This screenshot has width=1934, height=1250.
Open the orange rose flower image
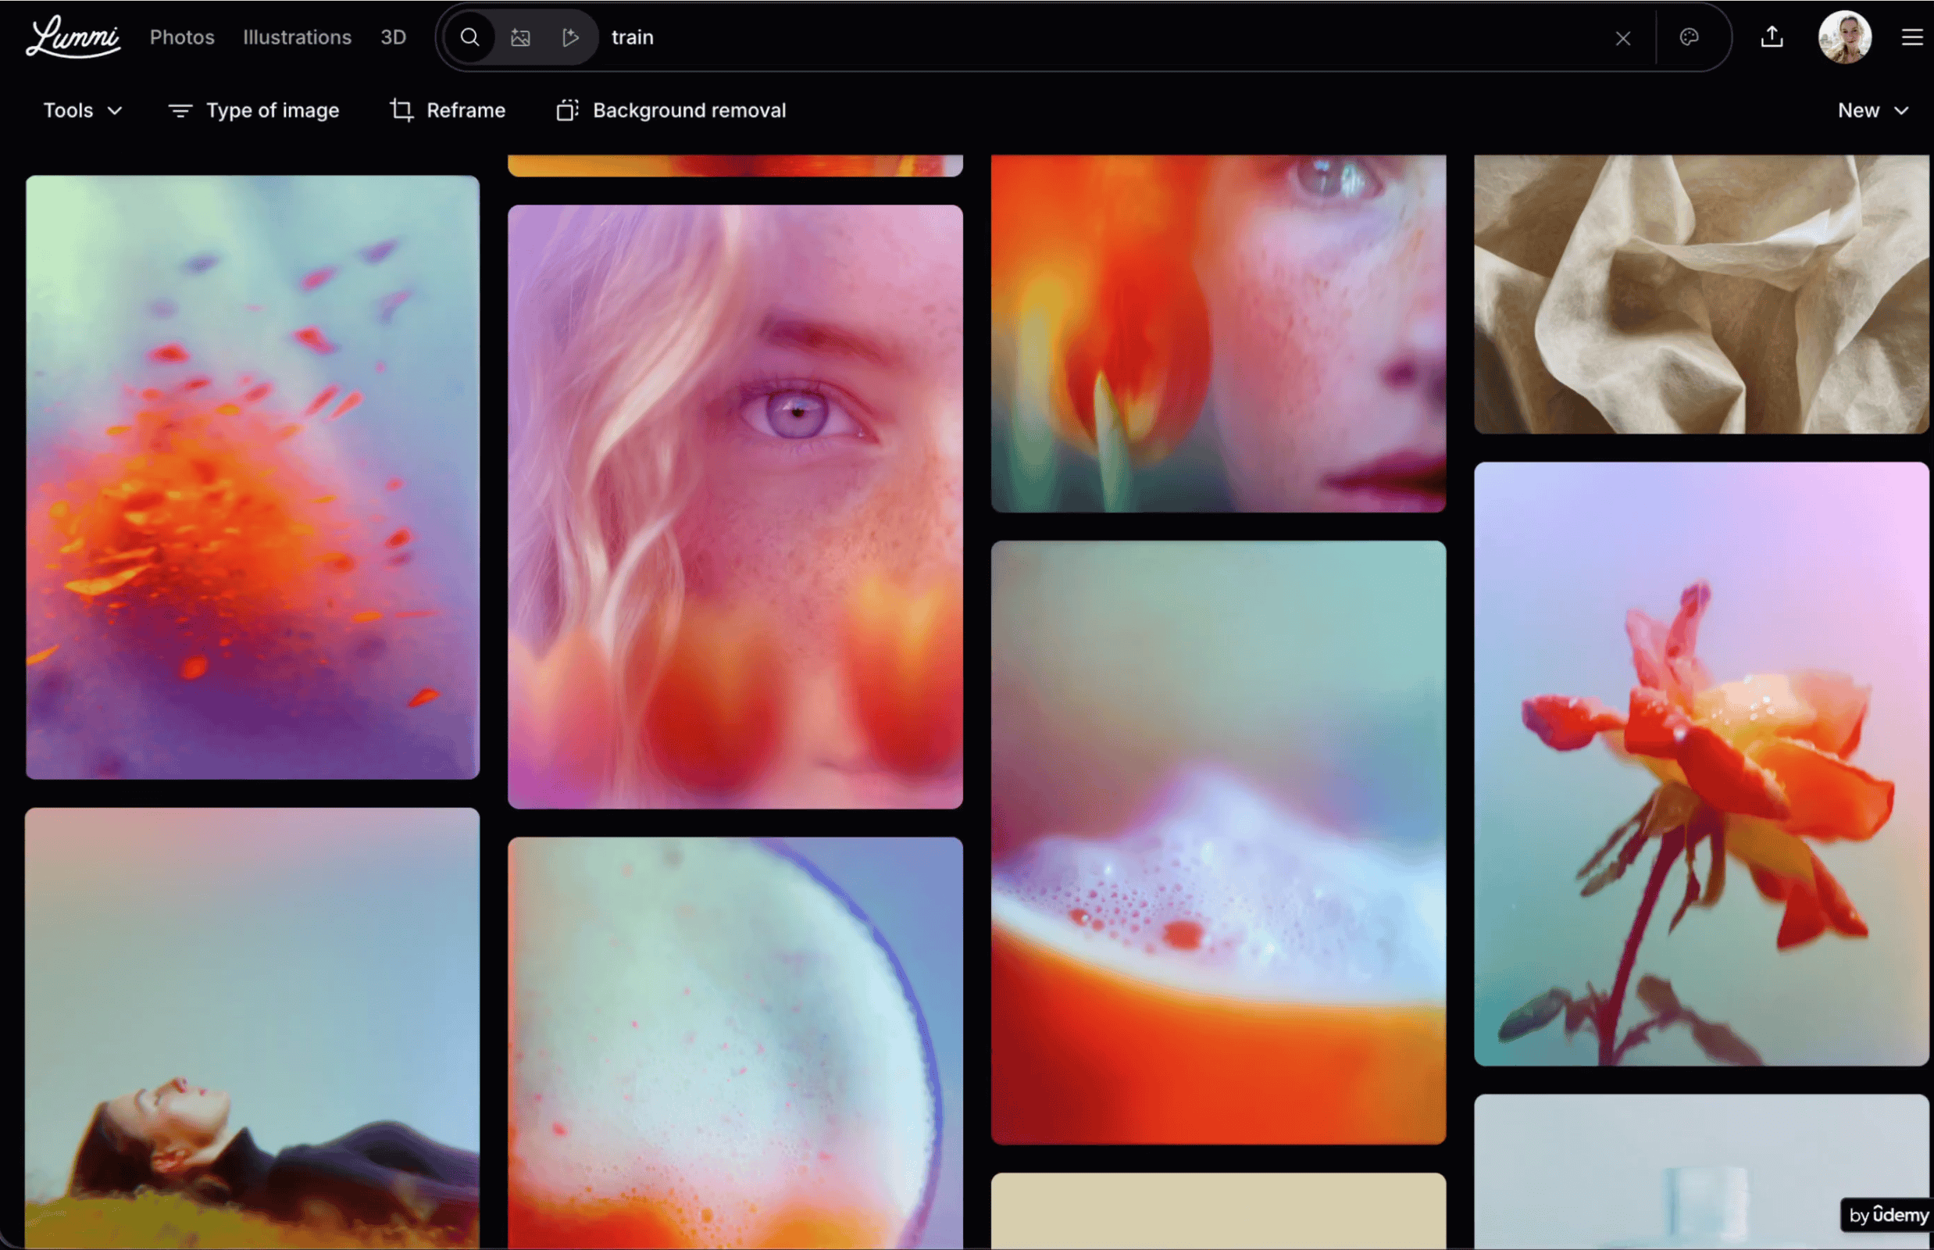tap(1701, 764)
